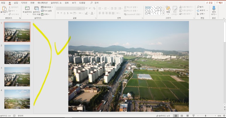This screenshot has width=226, height=118.
Task: Click language indicator 한국어 in status bar
Action: pos(20,116)
